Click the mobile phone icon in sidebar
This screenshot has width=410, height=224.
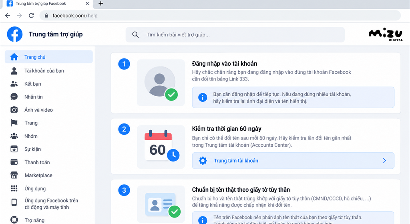coord(14,202)
